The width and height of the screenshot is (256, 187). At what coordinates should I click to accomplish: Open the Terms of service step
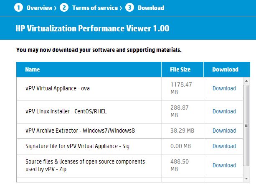click(x=95, y=8)
